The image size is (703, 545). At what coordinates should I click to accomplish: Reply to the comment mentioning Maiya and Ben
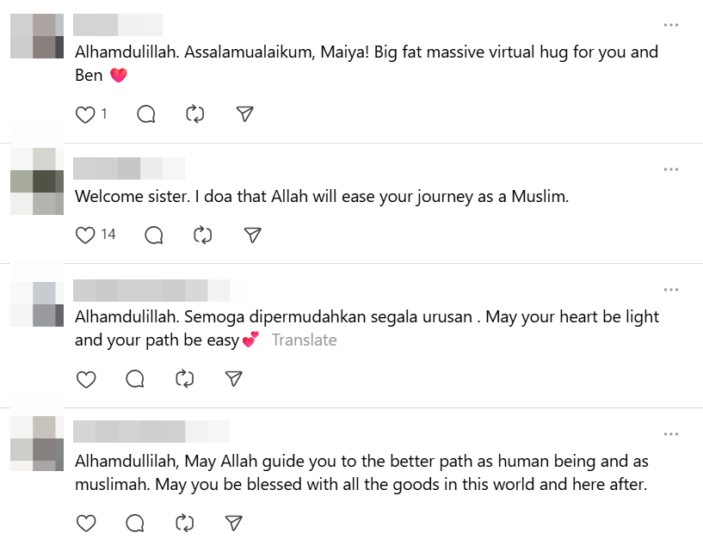[x=146, y=114]
